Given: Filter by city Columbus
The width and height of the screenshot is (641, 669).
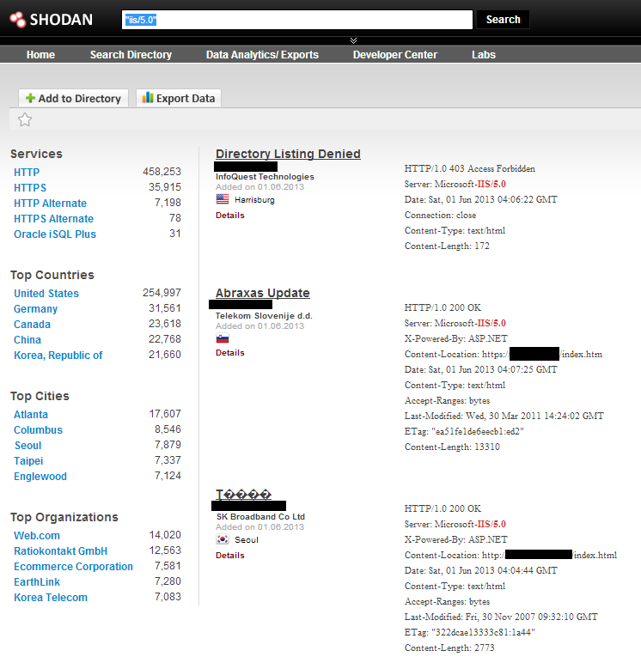Looking at the screenshot, I should 38,429.
